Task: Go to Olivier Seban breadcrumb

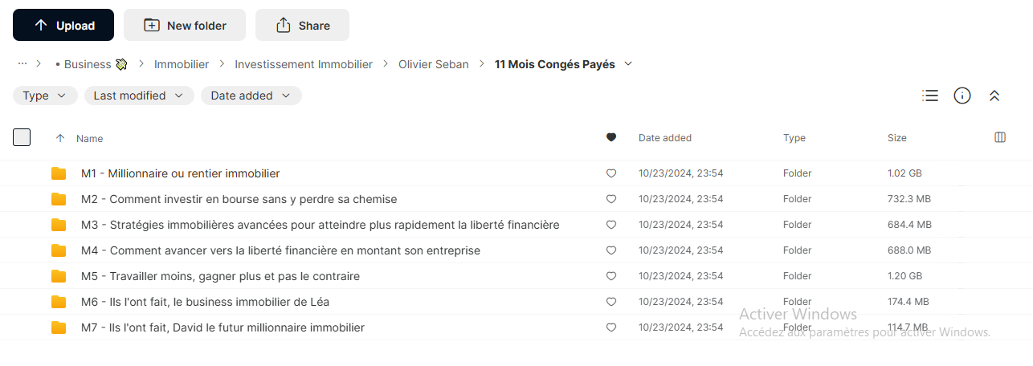Action: 434,64
